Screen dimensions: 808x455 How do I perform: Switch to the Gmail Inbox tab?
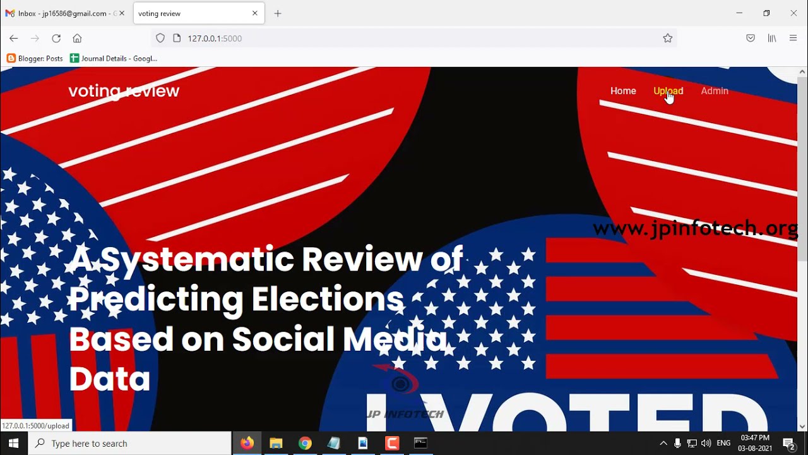point(66,13)
